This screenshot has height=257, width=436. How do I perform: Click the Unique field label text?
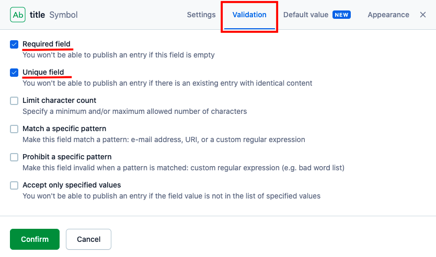(x=43, y=72)
